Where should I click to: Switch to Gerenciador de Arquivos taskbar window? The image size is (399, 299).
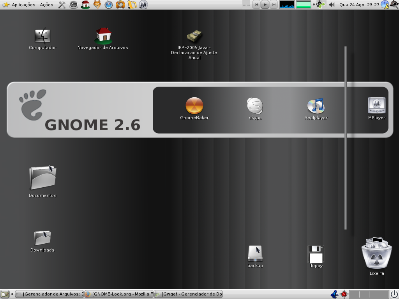(x=49, y=294)
